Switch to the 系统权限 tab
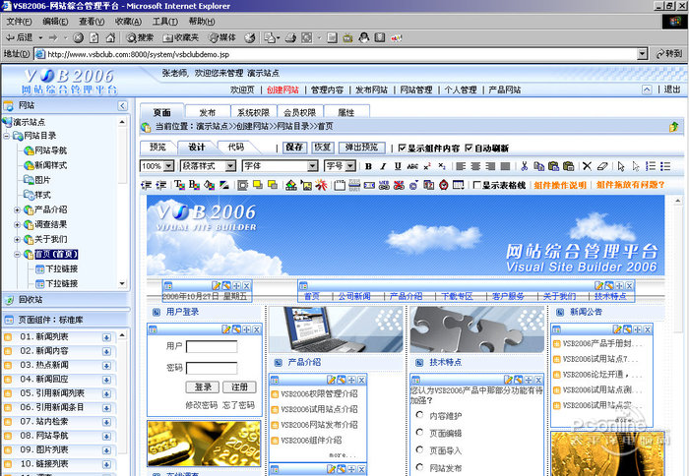This screenshot has width=689, height=476. (254, 113)
